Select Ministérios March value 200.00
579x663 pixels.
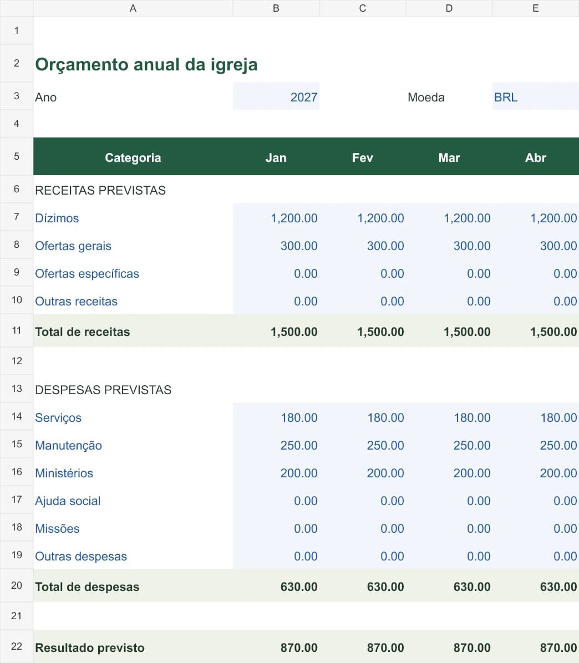click(x=449, y=472)
